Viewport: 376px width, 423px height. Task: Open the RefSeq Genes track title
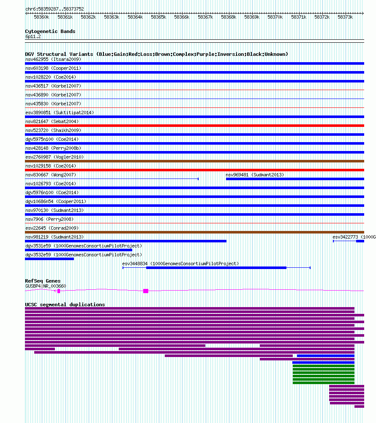point(43,281)
